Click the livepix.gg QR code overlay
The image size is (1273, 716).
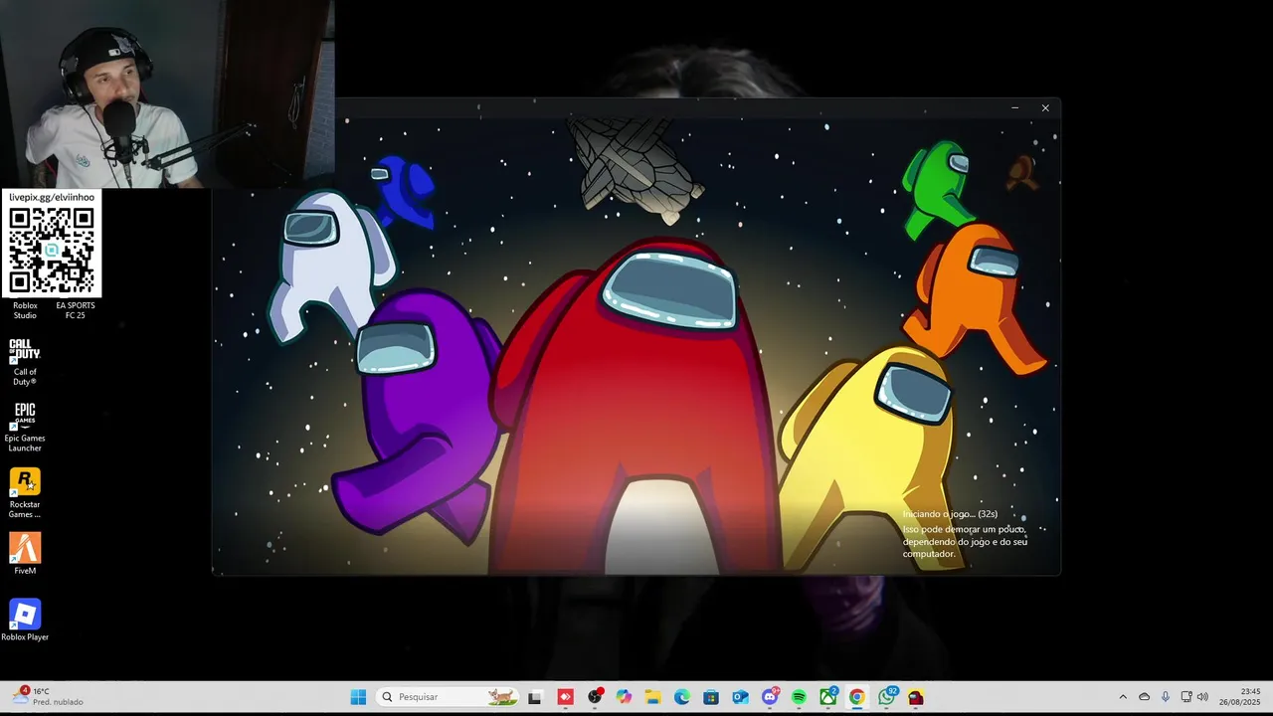[52, 250]
